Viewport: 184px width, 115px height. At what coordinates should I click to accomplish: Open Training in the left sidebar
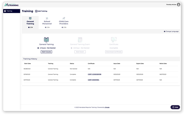coord(12,11)
